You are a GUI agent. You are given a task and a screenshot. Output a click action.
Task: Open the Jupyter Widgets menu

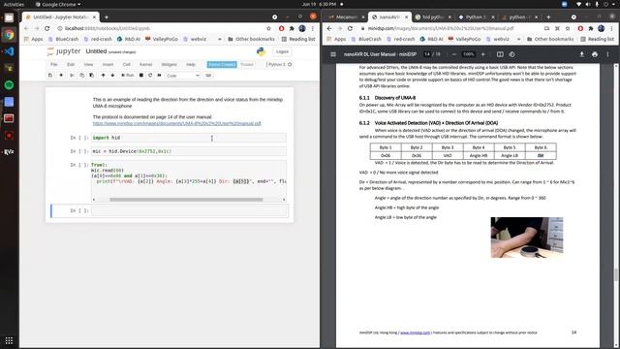click(169, 65)
